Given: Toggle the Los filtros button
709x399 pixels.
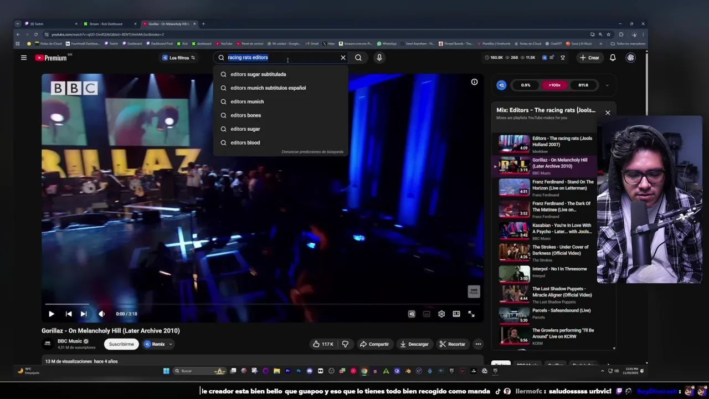Looking at the screenshot, I should tap(178, 58).
